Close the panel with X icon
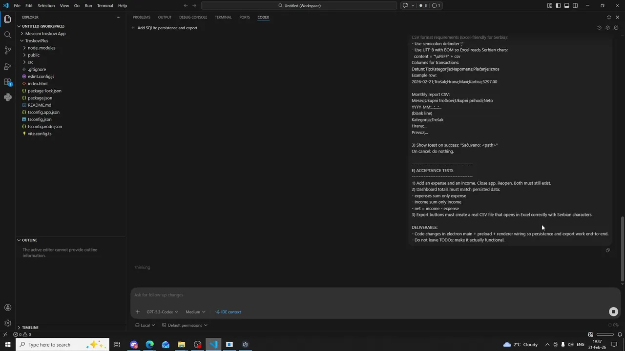 [618, 17]
